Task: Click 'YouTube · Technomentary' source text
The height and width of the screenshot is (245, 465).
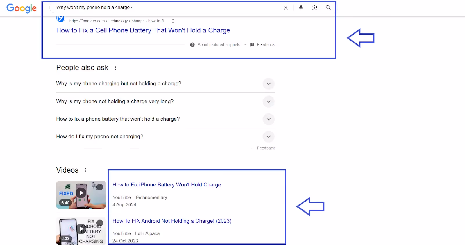Action: pos(140,197)
